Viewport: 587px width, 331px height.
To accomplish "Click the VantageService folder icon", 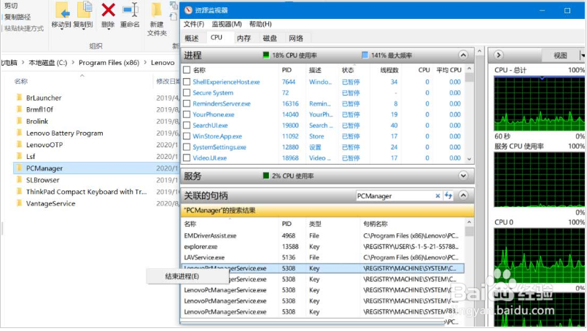I will click(x=20, y=203).
